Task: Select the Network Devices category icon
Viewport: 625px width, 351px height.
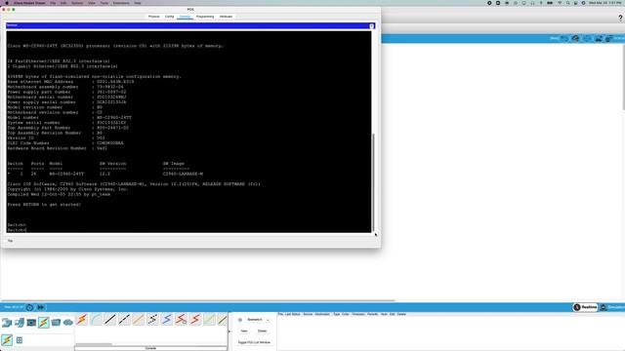Action: [x=7, y=323]
